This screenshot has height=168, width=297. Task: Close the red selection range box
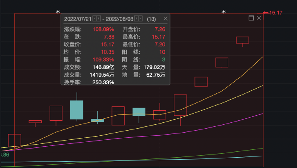tap(259, 18)
